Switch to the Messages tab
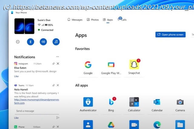This screenshot has height=129, width=194. point(75,20)
